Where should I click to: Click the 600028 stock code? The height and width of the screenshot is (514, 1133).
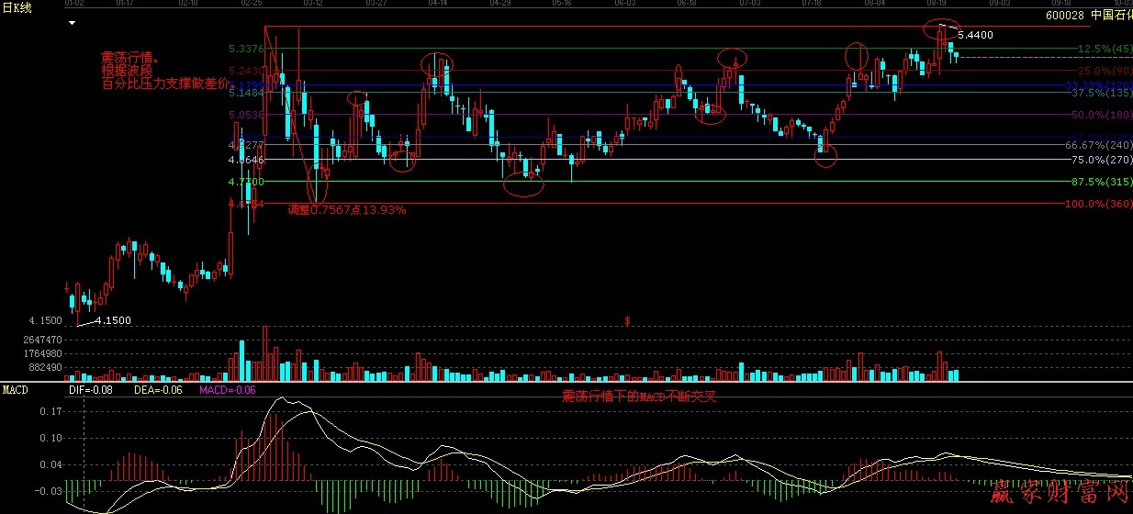coord(1063,16)
